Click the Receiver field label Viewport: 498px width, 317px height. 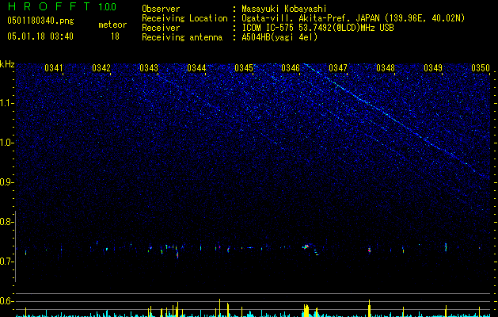[x=161, y=28]
